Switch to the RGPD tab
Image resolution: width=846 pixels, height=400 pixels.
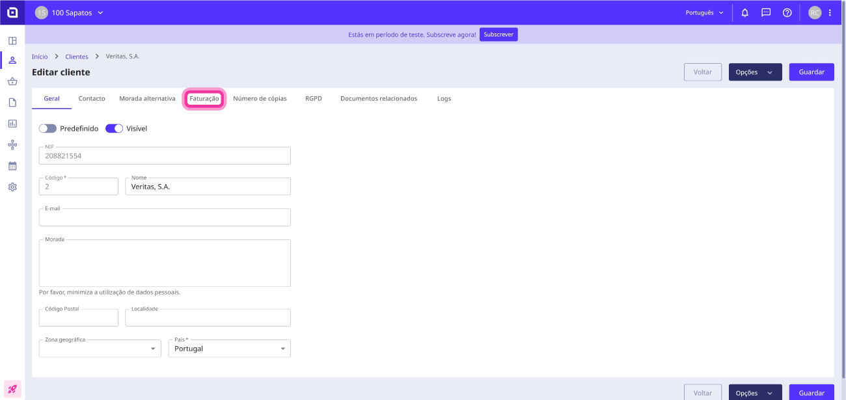314,99
